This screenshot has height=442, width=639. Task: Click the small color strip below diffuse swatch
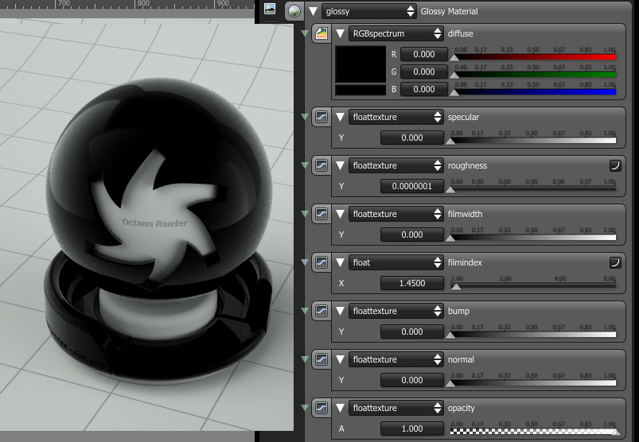360,90
